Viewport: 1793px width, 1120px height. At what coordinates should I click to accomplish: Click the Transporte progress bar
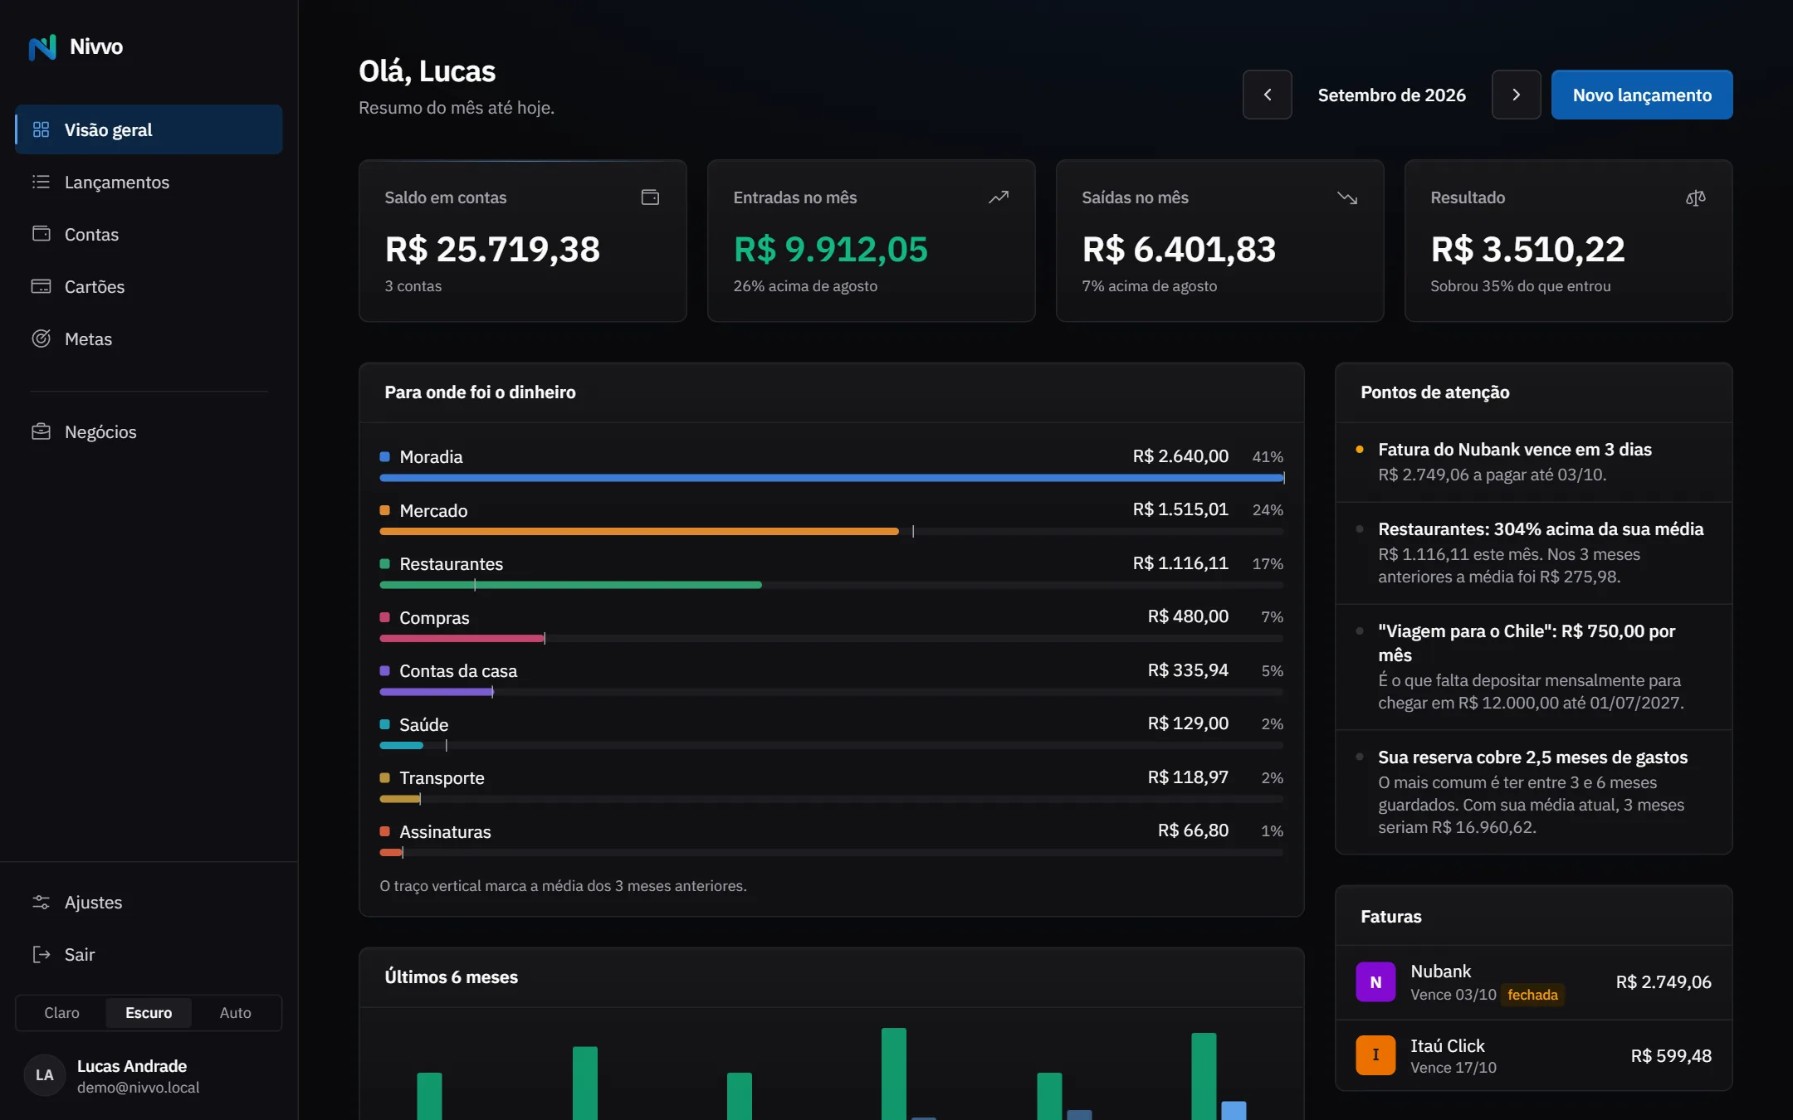click(x=832, y=799)
